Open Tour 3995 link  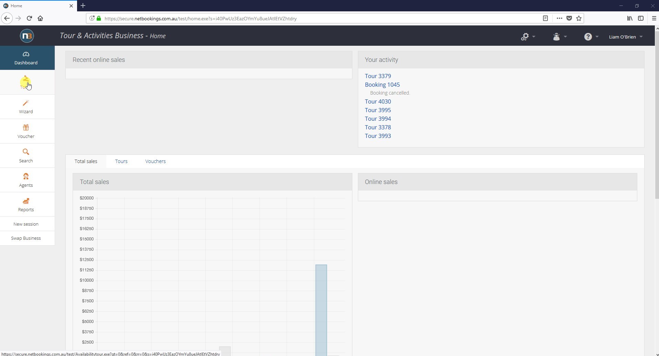click(x=378, y=110)
